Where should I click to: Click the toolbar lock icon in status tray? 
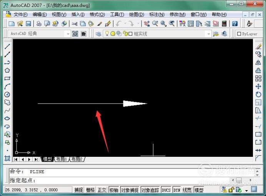[x=231, y=189]
